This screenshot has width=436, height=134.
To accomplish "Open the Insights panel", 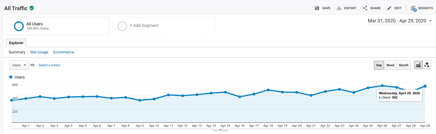I will [x=422, y=8].
